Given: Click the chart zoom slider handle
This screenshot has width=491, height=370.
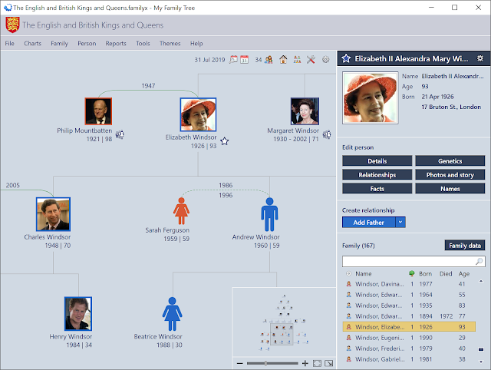Looking at the screenshot, I should (265, 363).
